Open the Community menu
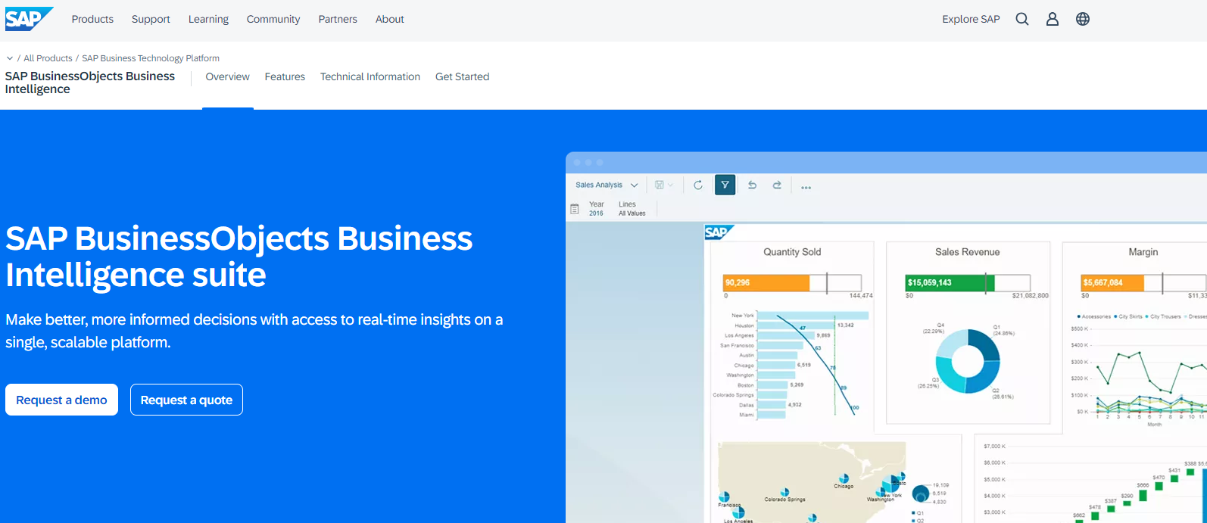1207x523 pixels. click(x=273, y=19)
